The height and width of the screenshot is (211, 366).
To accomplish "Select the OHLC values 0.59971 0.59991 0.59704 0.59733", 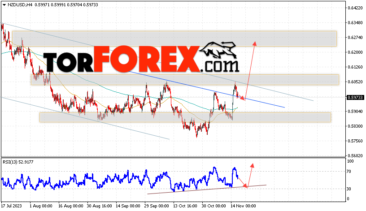I will click(66, 4).
